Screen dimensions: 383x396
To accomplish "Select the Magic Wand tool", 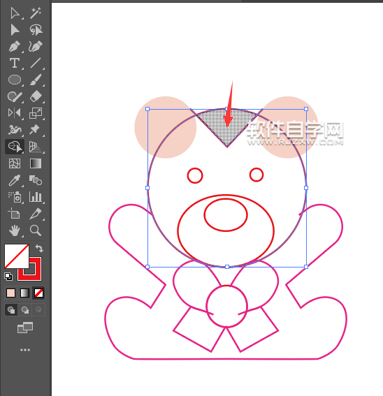I will point(36,13).
